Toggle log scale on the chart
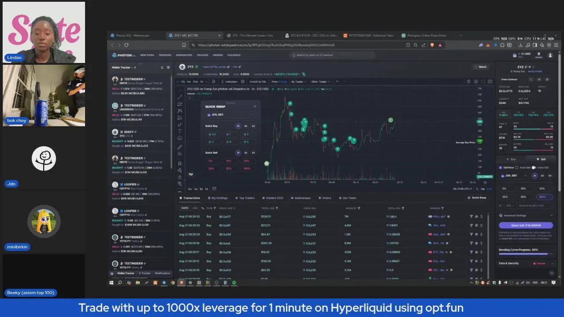This screenshot has width=564, height=317. point(483,189)
